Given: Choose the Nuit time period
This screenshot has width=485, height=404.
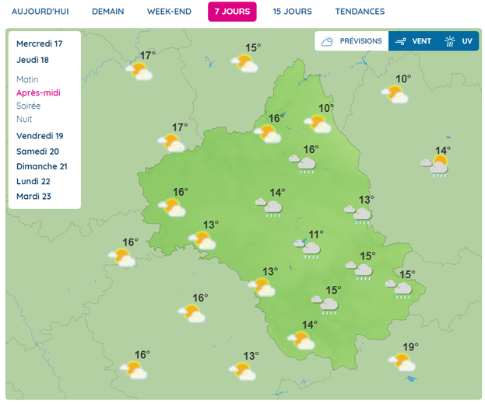Looking at the screenshot, I should (x=24, y=119).
